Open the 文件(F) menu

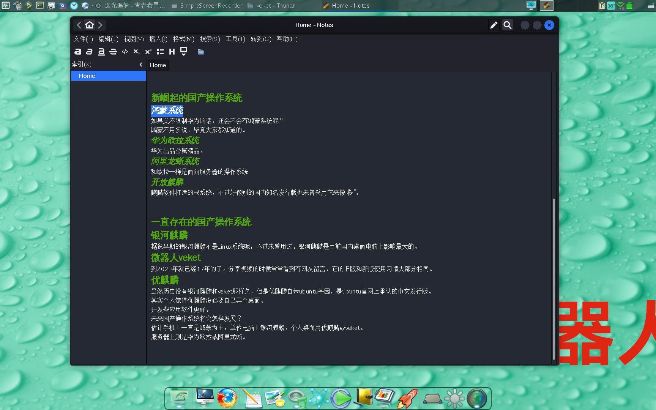pos(83,39)
